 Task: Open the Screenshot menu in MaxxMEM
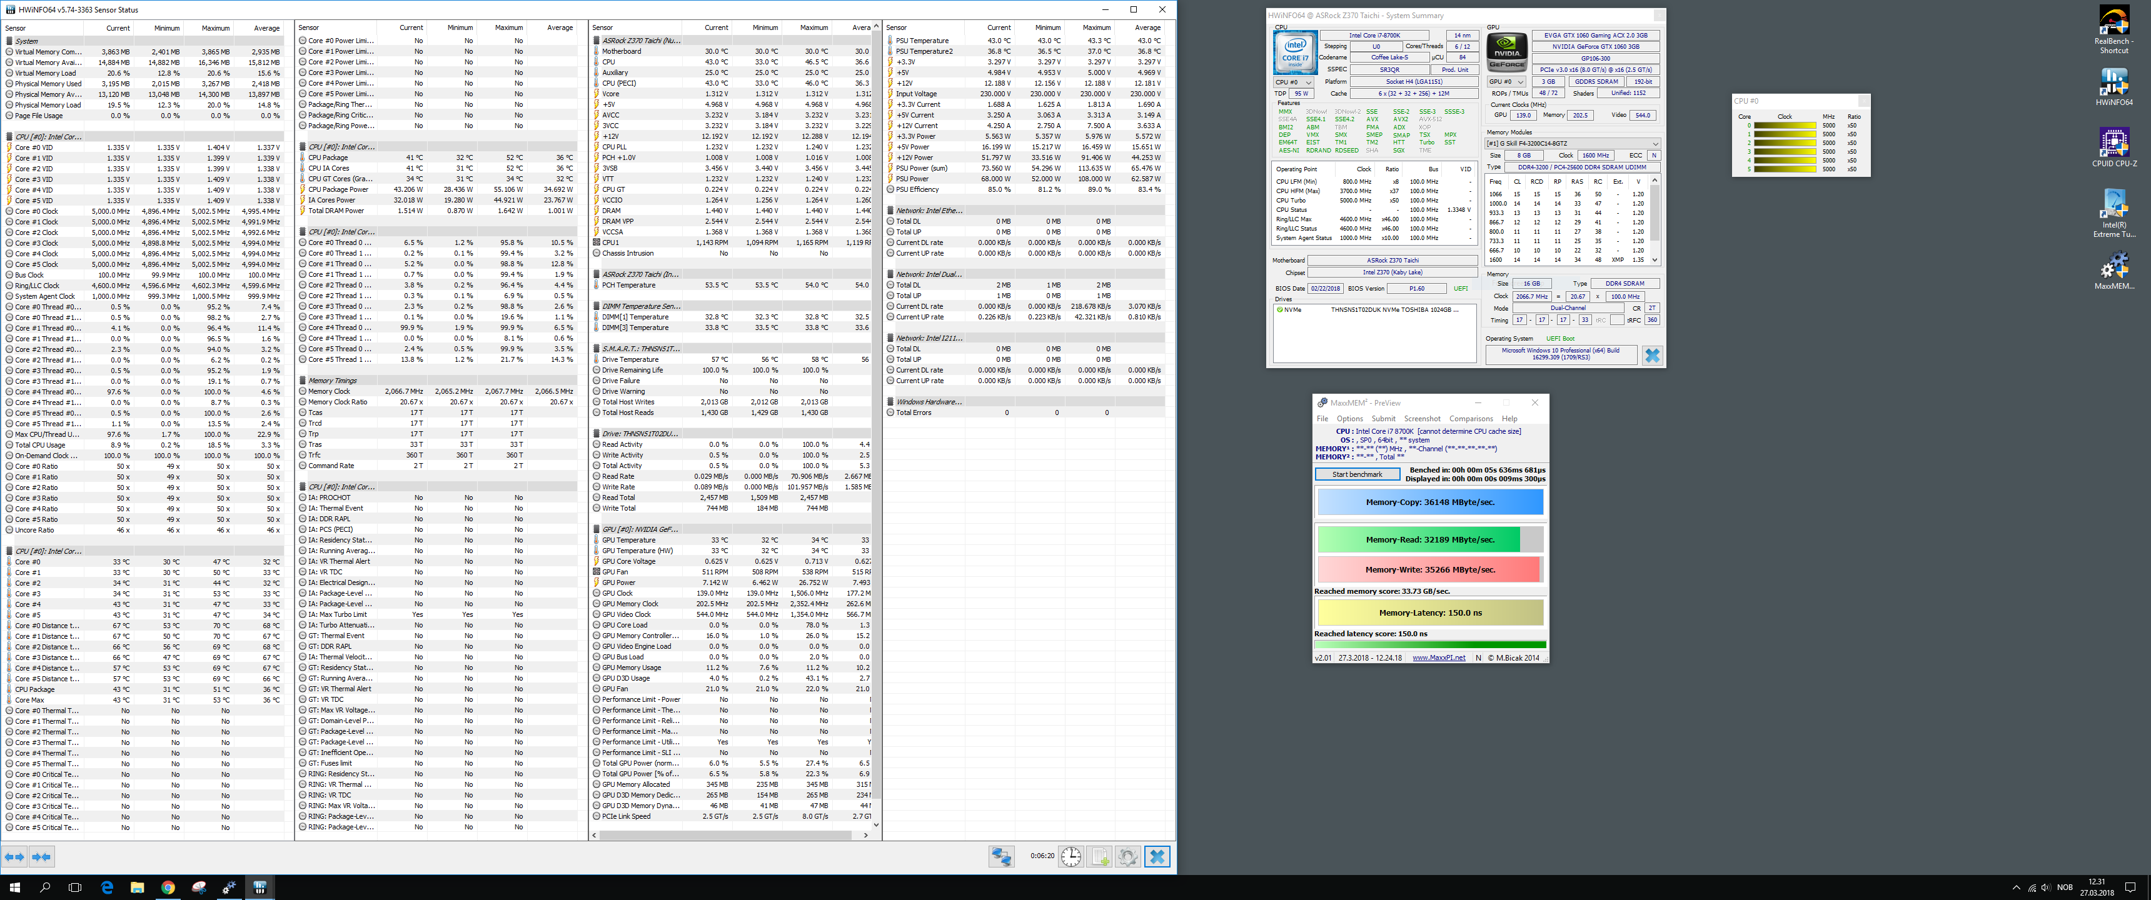pyautogui.click(x=1422, y=418)
